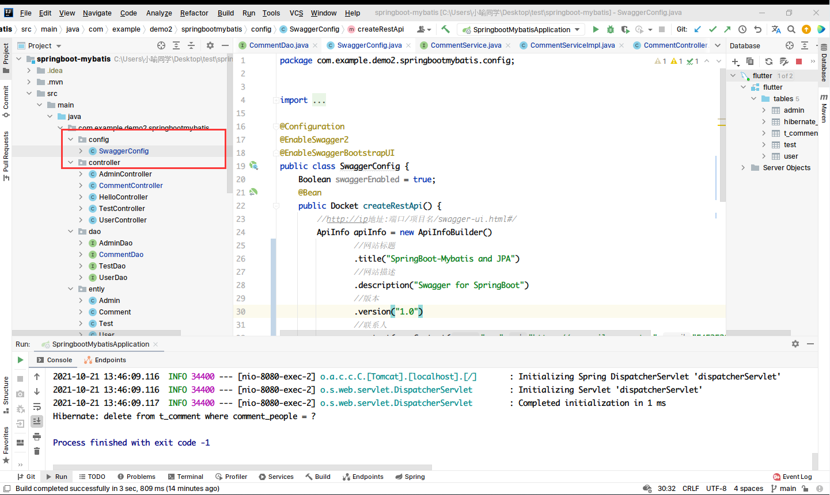Click the orange update-available arrow icon
The image size is (830, 495).
pyautogui.click(x=806, y=29)
